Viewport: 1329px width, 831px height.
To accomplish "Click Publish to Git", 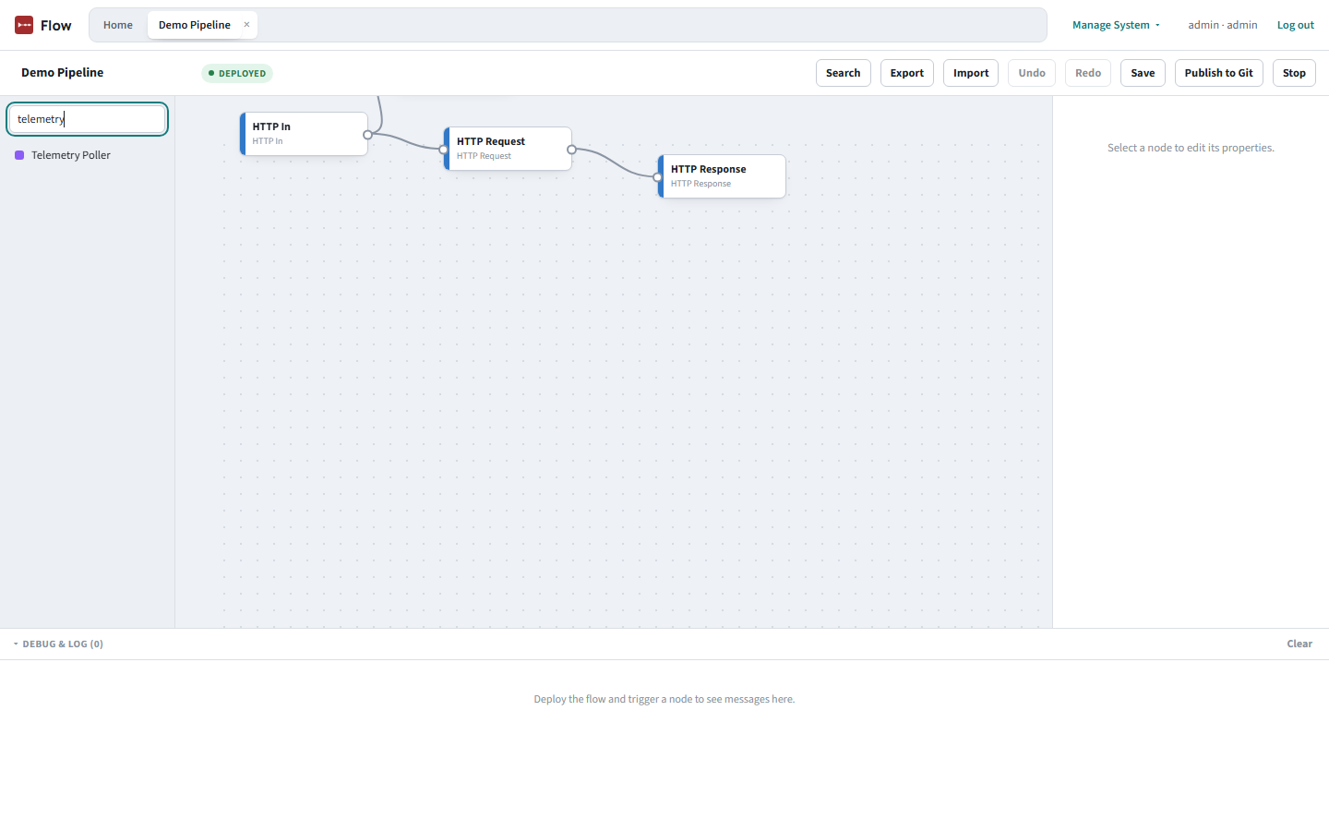I will coord(1218,73).
